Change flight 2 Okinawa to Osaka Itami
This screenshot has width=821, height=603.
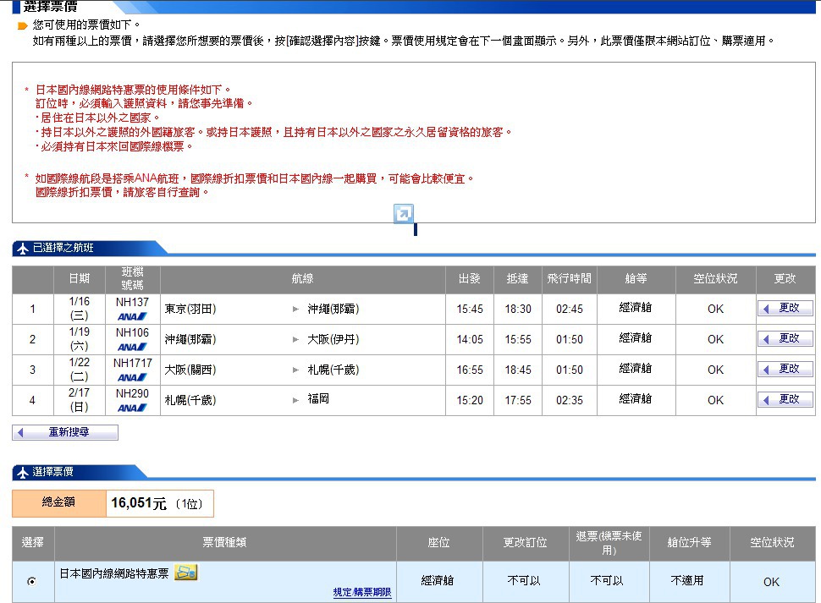785,338
